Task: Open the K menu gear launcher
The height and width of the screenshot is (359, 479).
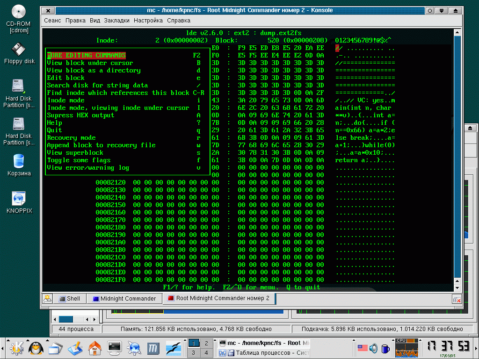Action: (17, 348)
